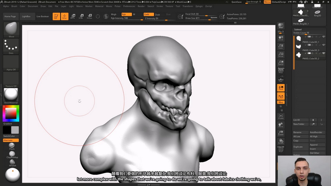This screenshot has width=331, height=186.
Task: Click Duplicate in the Subtool panel
Action: (301, 147)
